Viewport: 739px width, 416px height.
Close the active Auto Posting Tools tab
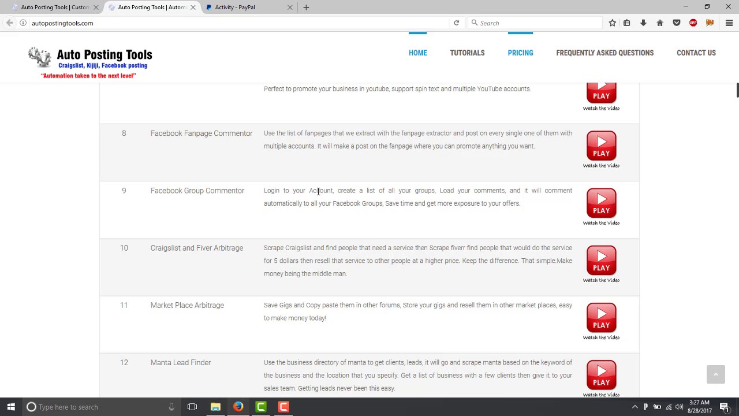(193, 7)
